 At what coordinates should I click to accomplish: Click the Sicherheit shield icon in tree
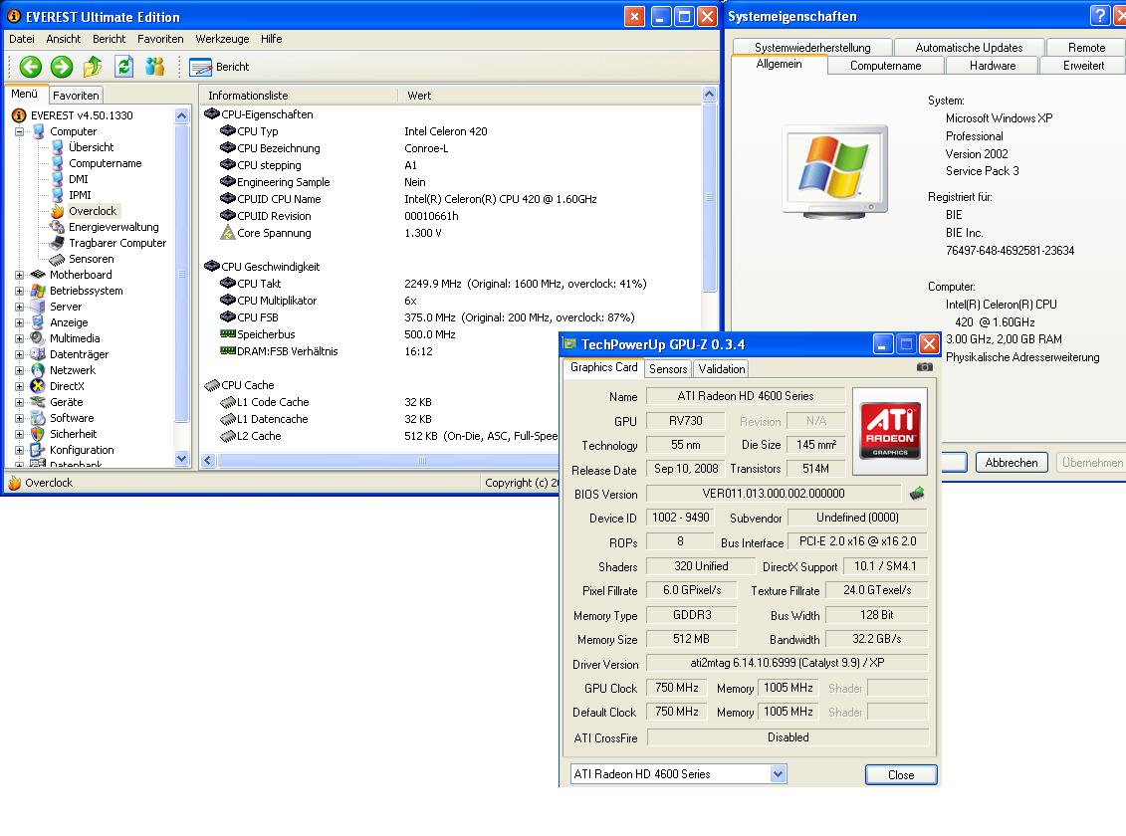pos(38,434)
